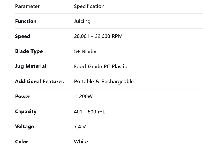Viewport: 203px width, 147px height.
Task: Click the 5+ Blades value
Action: click(86, 51)
